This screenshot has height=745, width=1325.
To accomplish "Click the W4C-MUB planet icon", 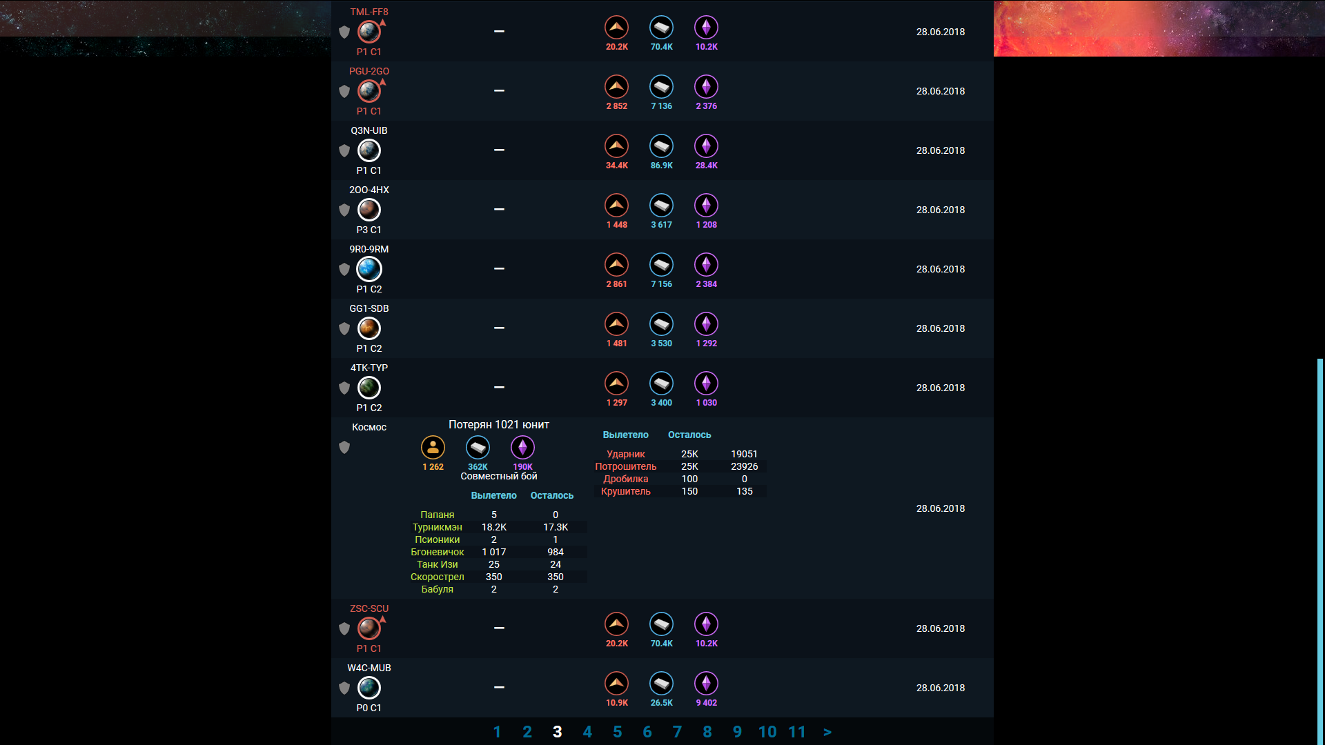I will tap(369, 688).
